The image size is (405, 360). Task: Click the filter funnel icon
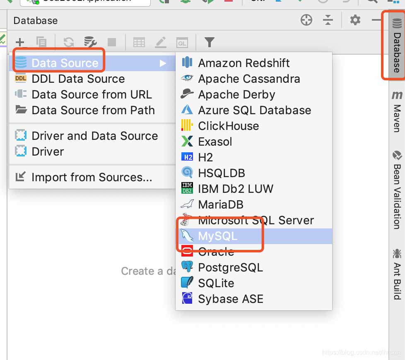click(x=210, y=42)
